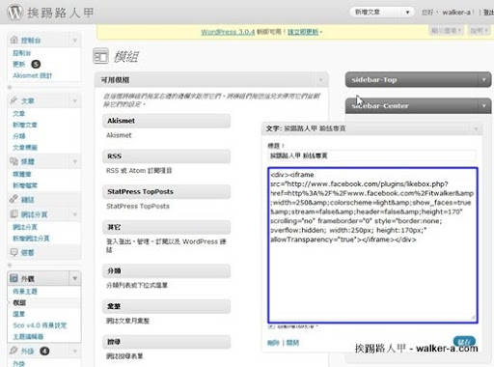
Task: Toggle the plugins menu section arrow
Action: tap(75, 351)
